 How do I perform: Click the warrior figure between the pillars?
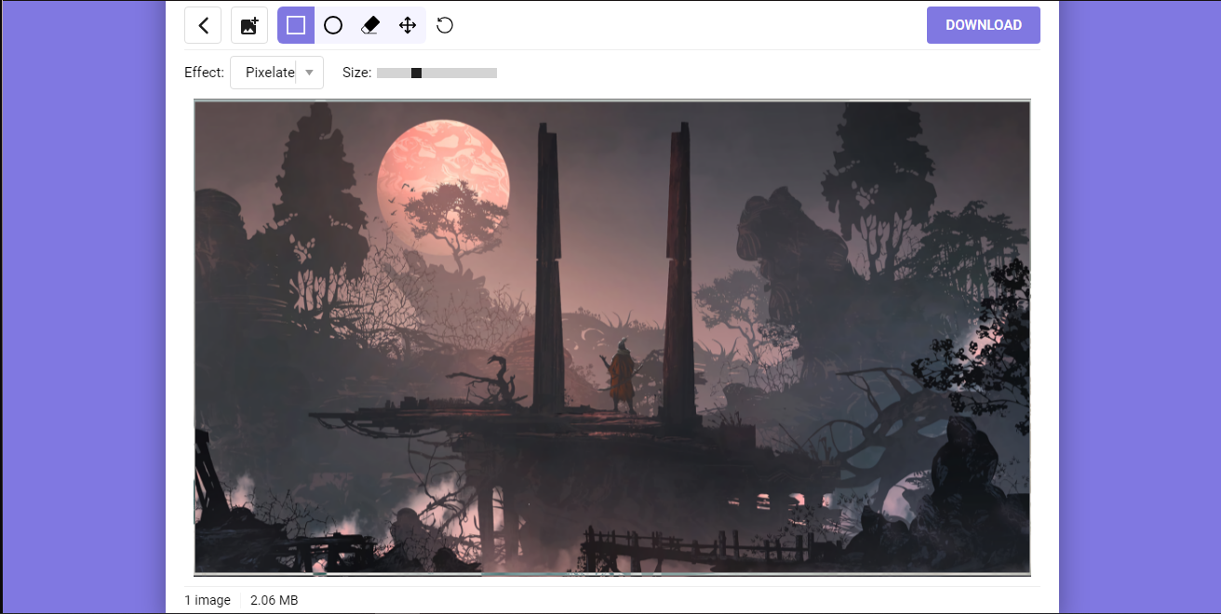[x=622, y=377]
